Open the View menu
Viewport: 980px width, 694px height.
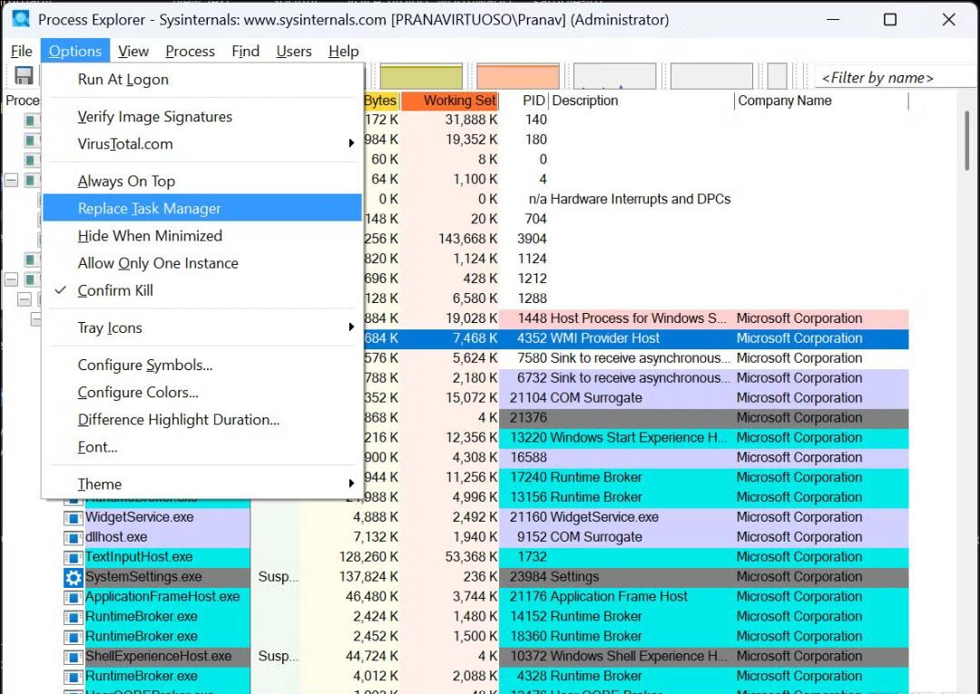click(133, 51)
